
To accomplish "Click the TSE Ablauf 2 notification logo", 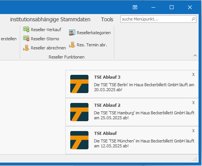I will [79, 112].
